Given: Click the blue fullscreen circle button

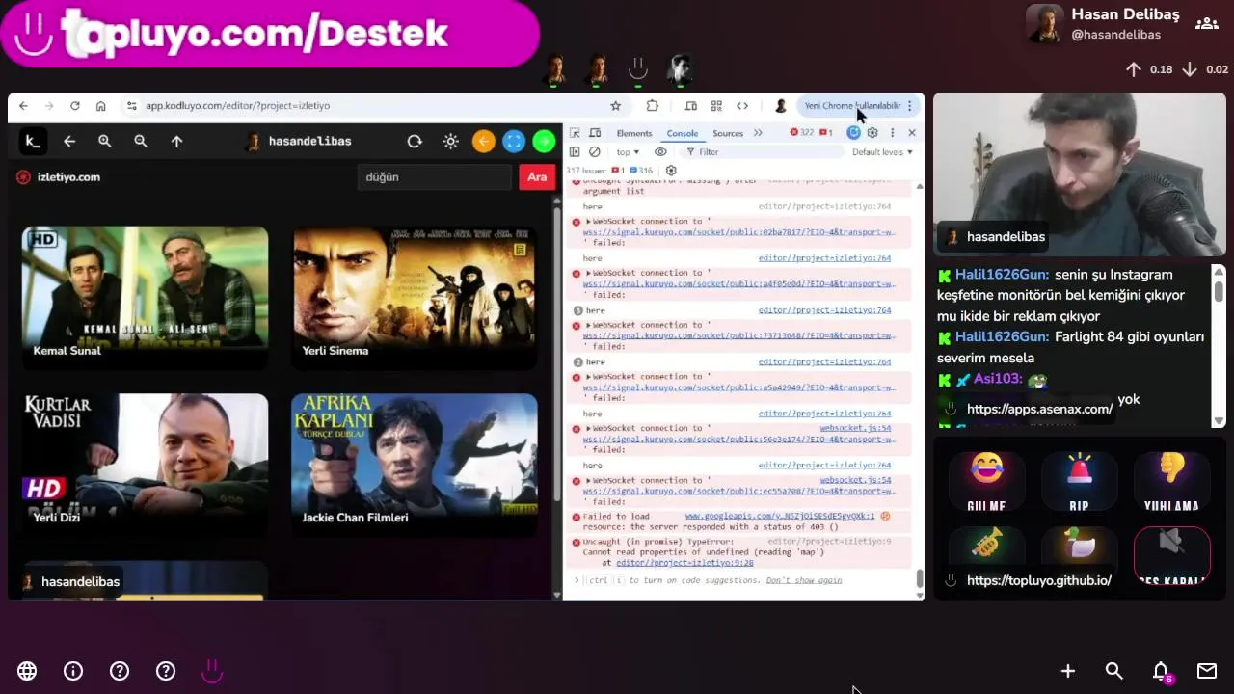Looking at the screenshot, I should (x=514, y=142).
